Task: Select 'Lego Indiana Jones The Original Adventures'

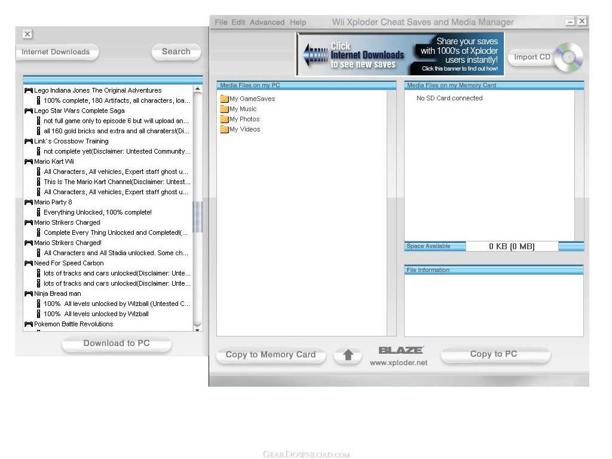Action: click(97, 91)
